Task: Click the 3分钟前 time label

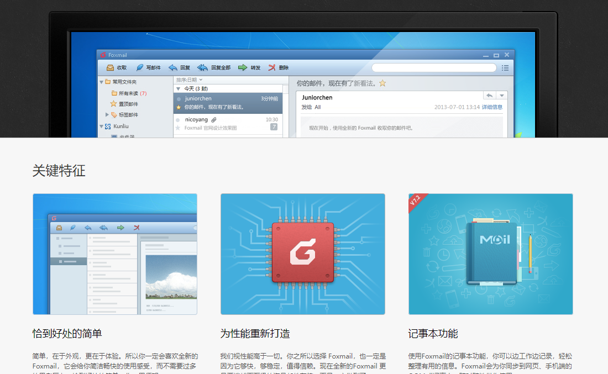Action: point(270,99)
